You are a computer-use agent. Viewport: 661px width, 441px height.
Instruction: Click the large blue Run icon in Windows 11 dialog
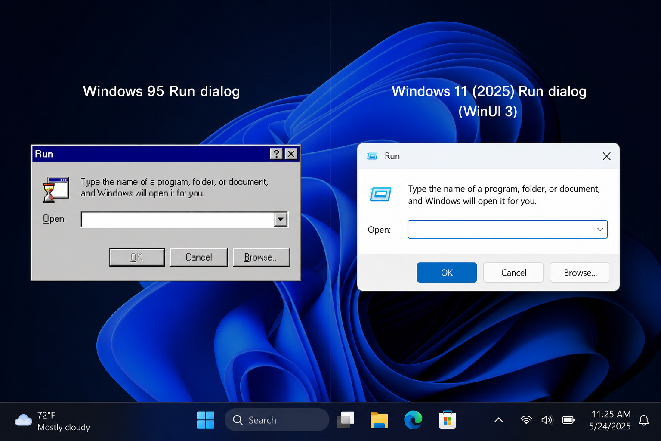coord(380,194)
